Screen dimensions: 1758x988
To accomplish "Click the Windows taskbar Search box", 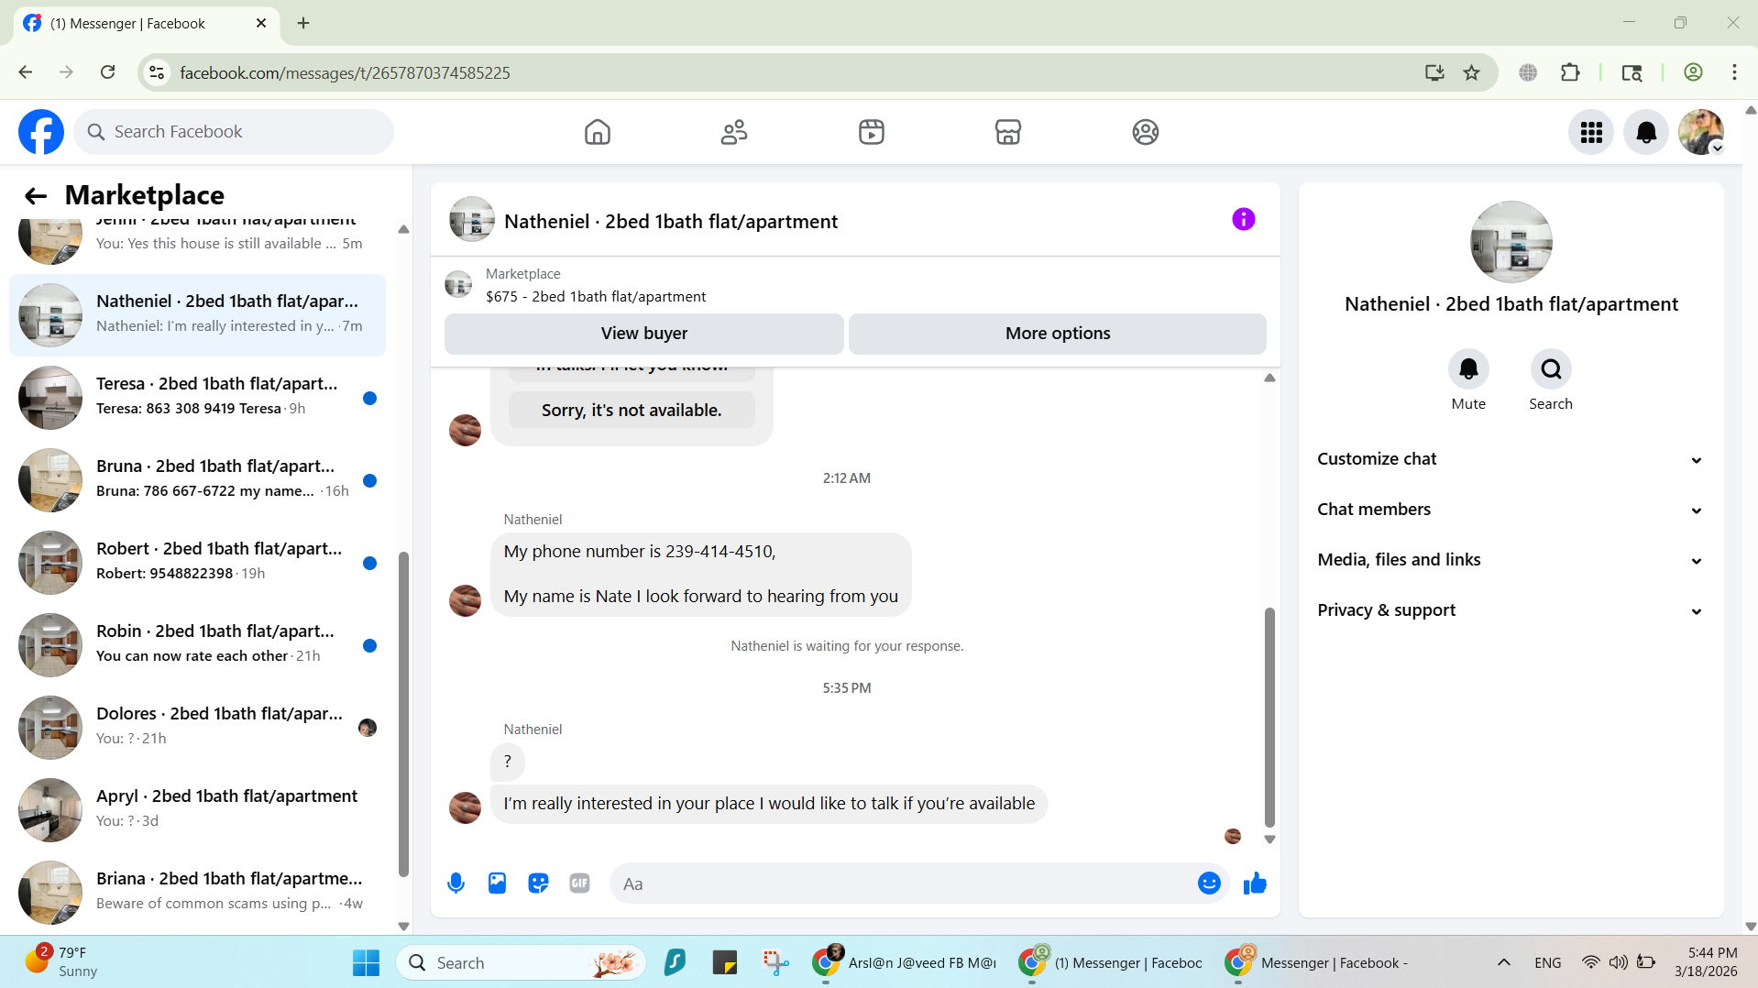I will (521, 962).
